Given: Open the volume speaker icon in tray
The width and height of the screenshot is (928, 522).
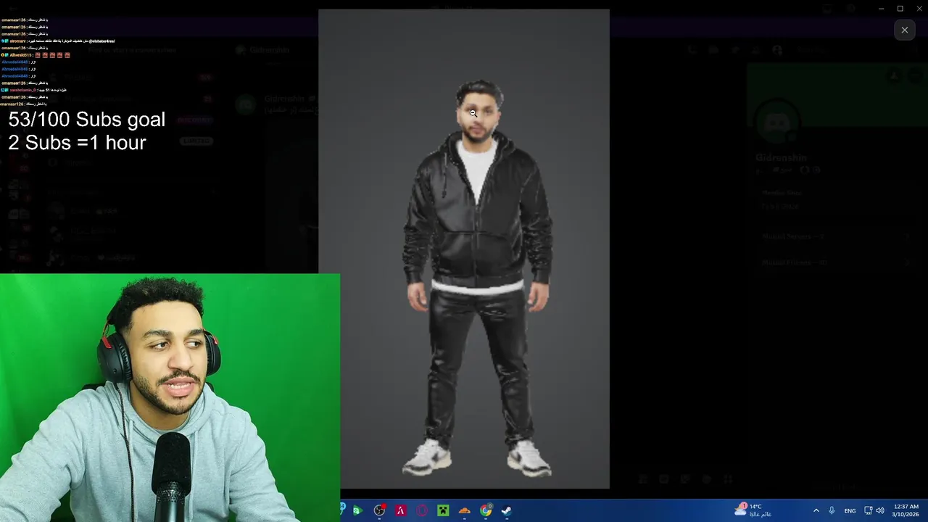Looking at the screenshot, I should tap(880, 510).
